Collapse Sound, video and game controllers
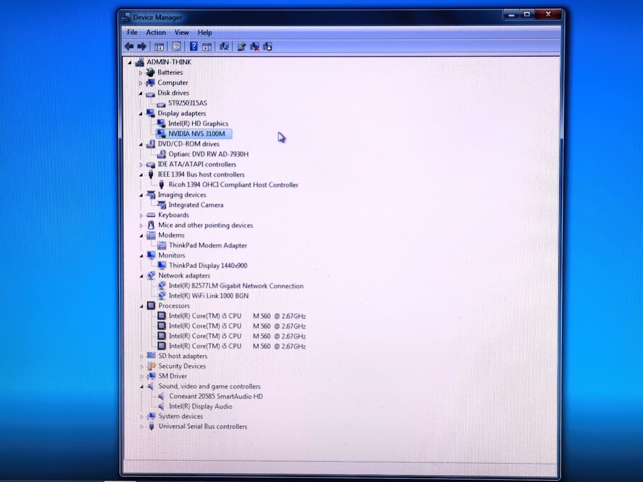Viewport: 643px width, 482px height. coord(141,387)
